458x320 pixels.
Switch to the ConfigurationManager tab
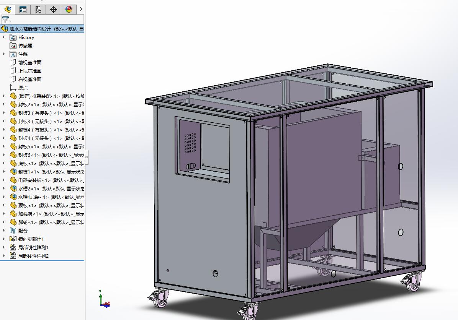click(38, 10)
